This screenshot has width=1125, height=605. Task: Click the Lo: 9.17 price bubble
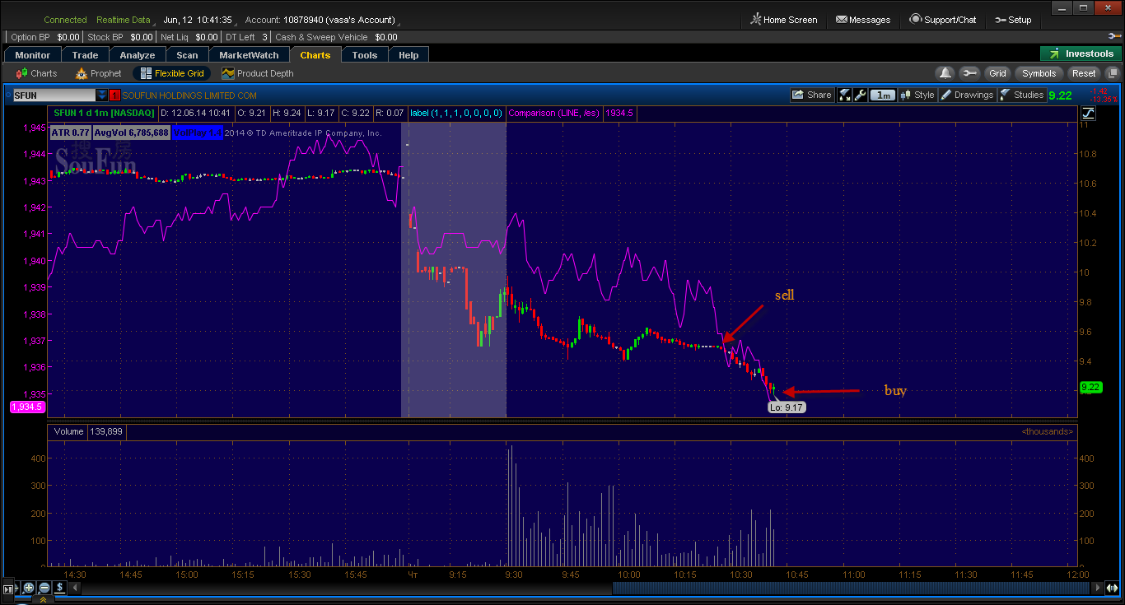coord(787,407)
